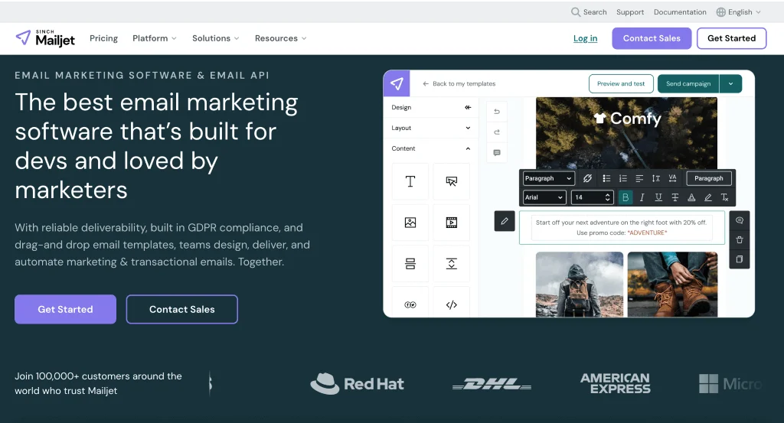Screen dimensions: 784x423
Task: Select the Video block icon
Action: click(x=451, y=223)
